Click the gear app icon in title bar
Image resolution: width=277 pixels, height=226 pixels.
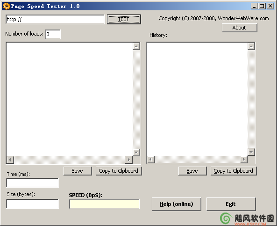pos(7,6)
